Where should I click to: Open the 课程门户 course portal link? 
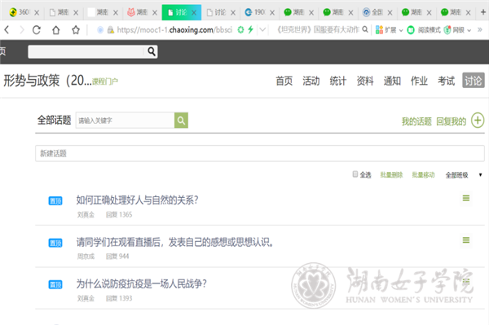pyautogui.click(x=105, y=81)
